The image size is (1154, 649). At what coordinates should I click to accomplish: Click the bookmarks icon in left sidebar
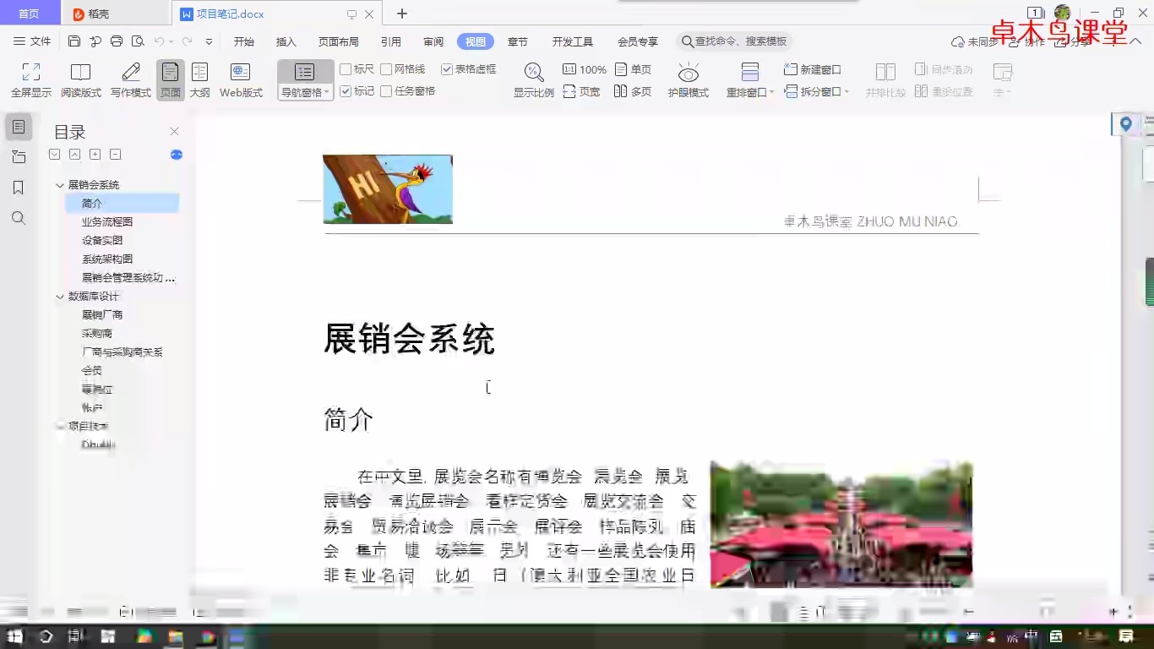tap(18, 188)
